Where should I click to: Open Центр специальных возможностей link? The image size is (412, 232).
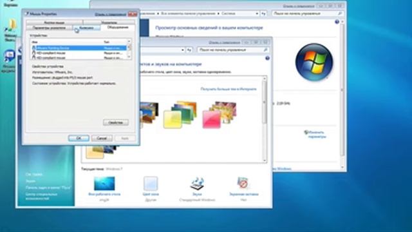(41, 196)
